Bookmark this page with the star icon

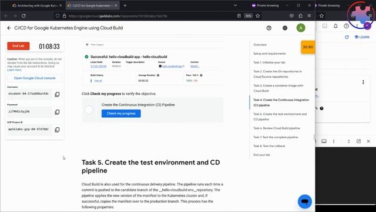258,16
